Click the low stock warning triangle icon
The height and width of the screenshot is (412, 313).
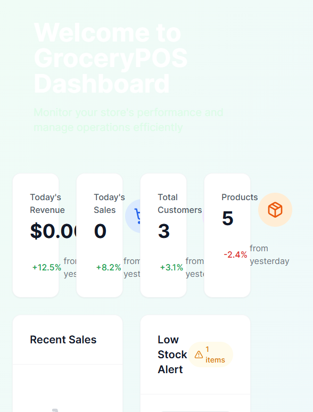[x=199, y=355]
